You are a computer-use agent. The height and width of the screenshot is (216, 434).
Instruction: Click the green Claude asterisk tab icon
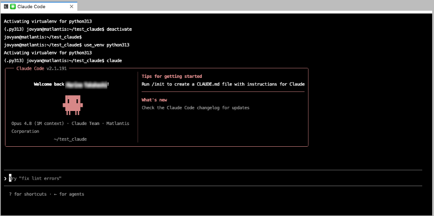(13, 7)
